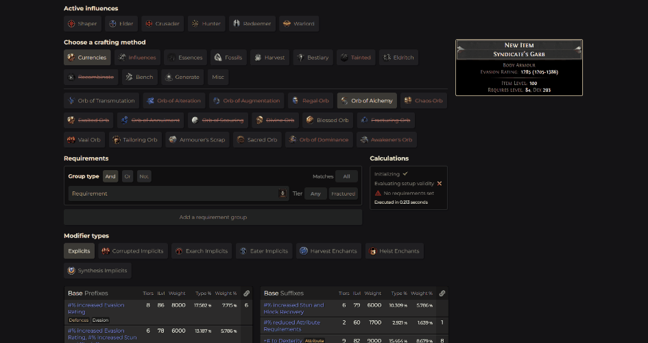This screenshot has width=648, height=343.
Task: Choose the Regal Orb icon
Action: tap(296, 100)
